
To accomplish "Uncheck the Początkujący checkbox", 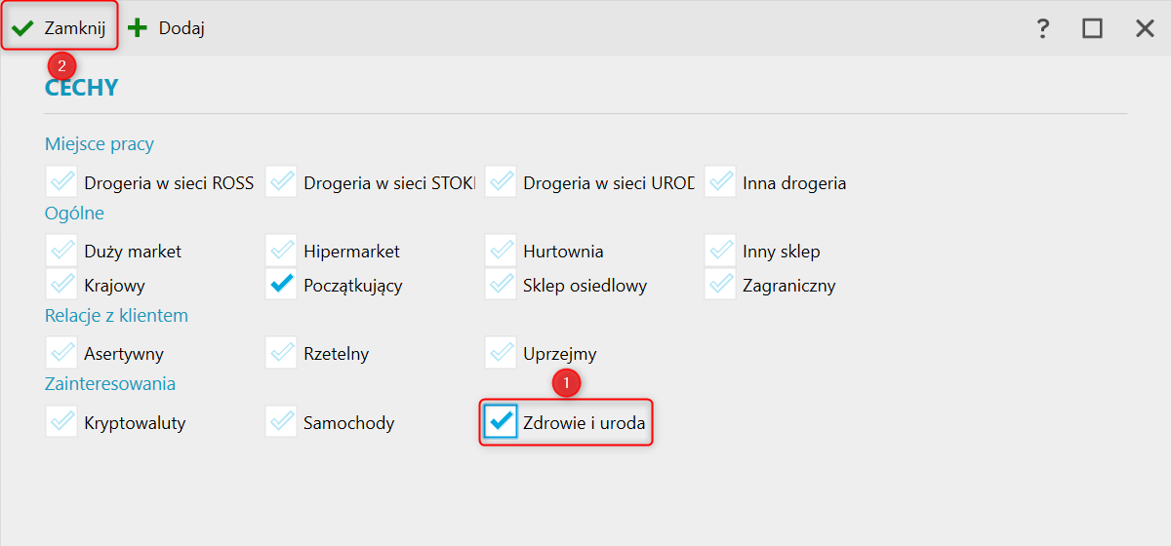I will 281,285.
